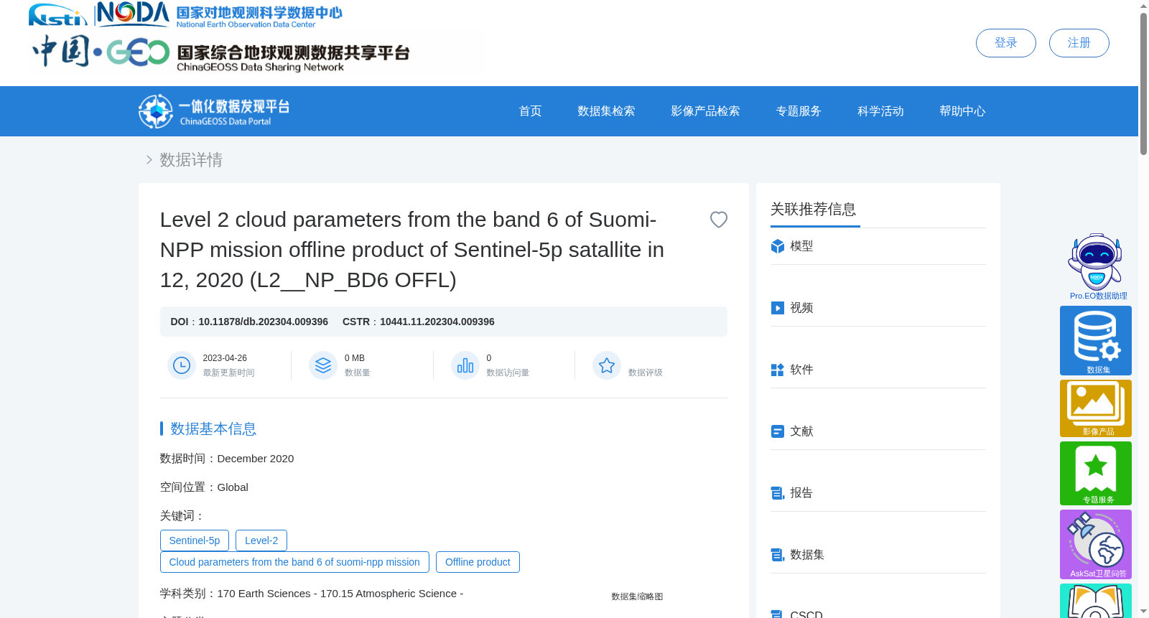Select the Offline product keyword tag

478,562
